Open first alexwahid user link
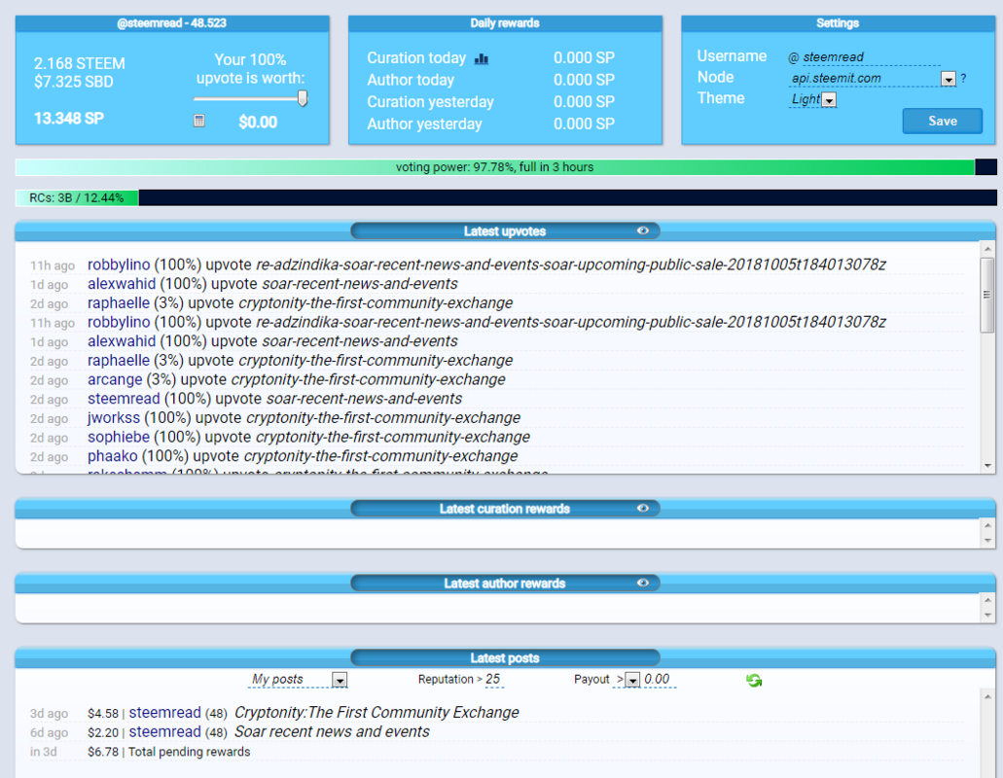 (122, 284)
